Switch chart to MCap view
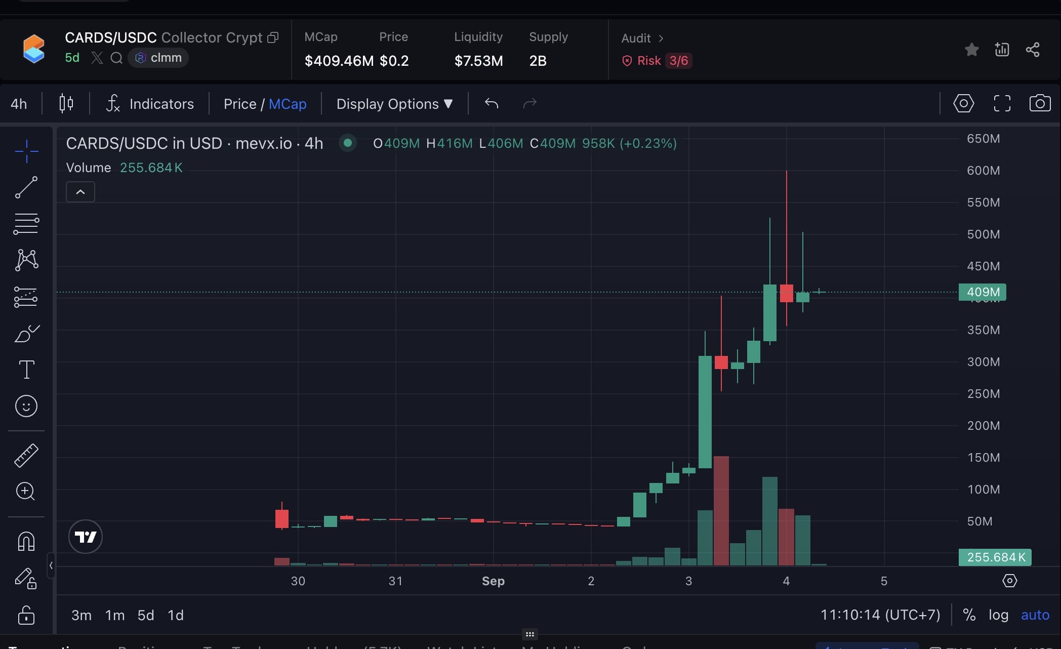Screen dimensions: 1061x649 tap(288, 104)
